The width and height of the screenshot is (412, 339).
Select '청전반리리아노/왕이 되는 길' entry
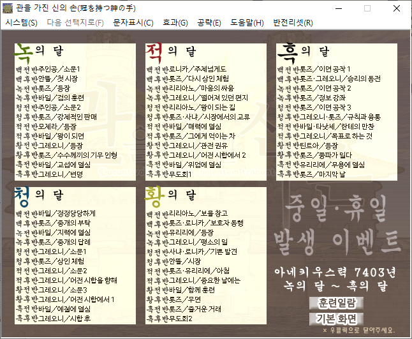coord(191,107)
